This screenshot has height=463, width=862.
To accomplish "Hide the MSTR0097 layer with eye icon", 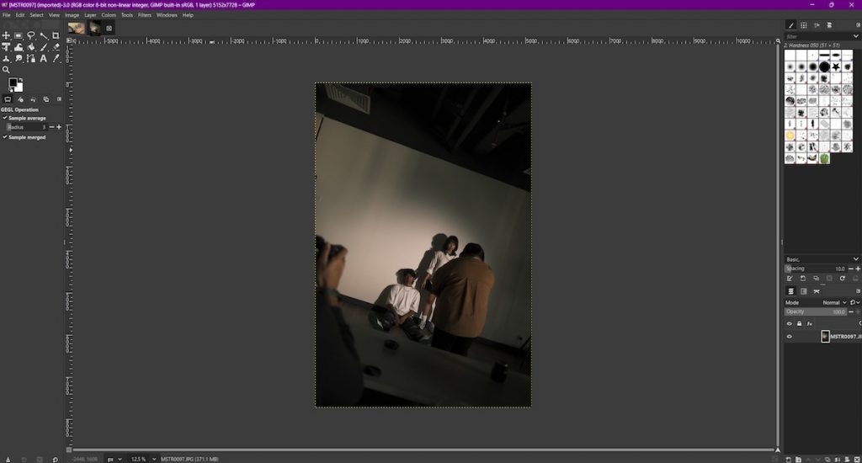I will coord(790,337).
